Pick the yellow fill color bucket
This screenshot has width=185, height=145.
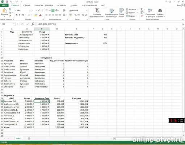pos(35,15)
